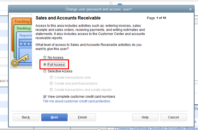Select the No Access radio button
Image resolution: width=198 pixels, height=130 pixels.
point(45,57)
